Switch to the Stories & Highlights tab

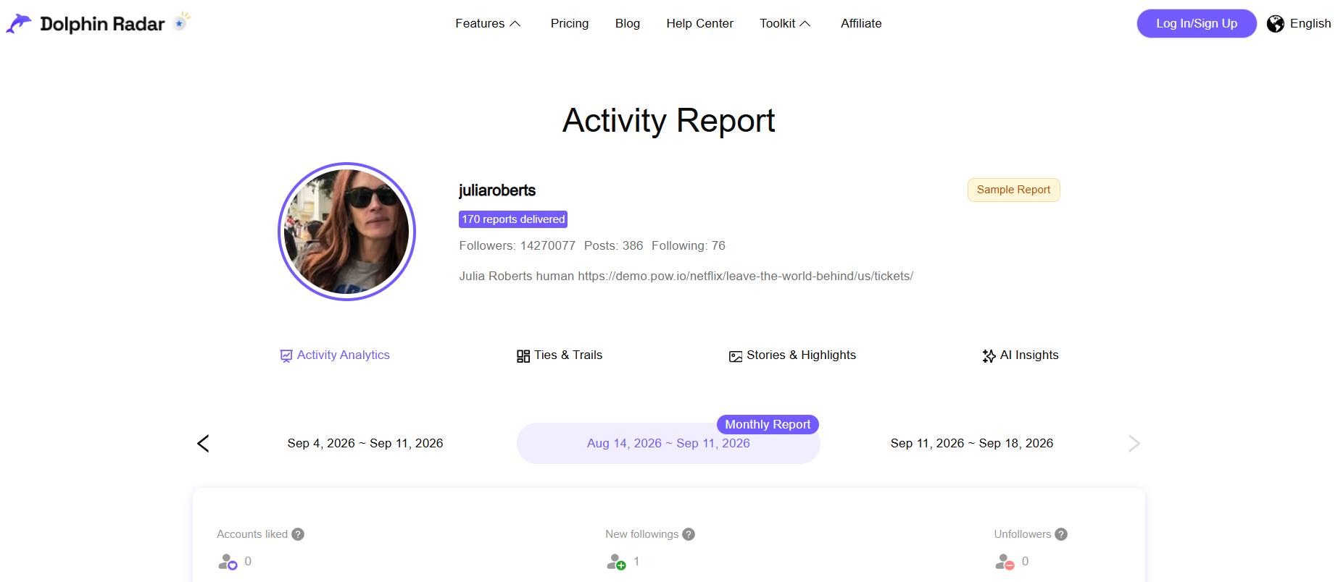click(793, 355)
